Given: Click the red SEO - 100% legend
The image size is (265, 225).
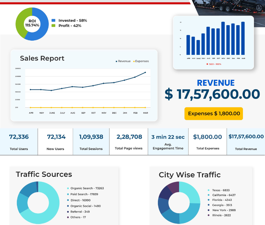Looking at the screenshot, I should coord(214,64).
